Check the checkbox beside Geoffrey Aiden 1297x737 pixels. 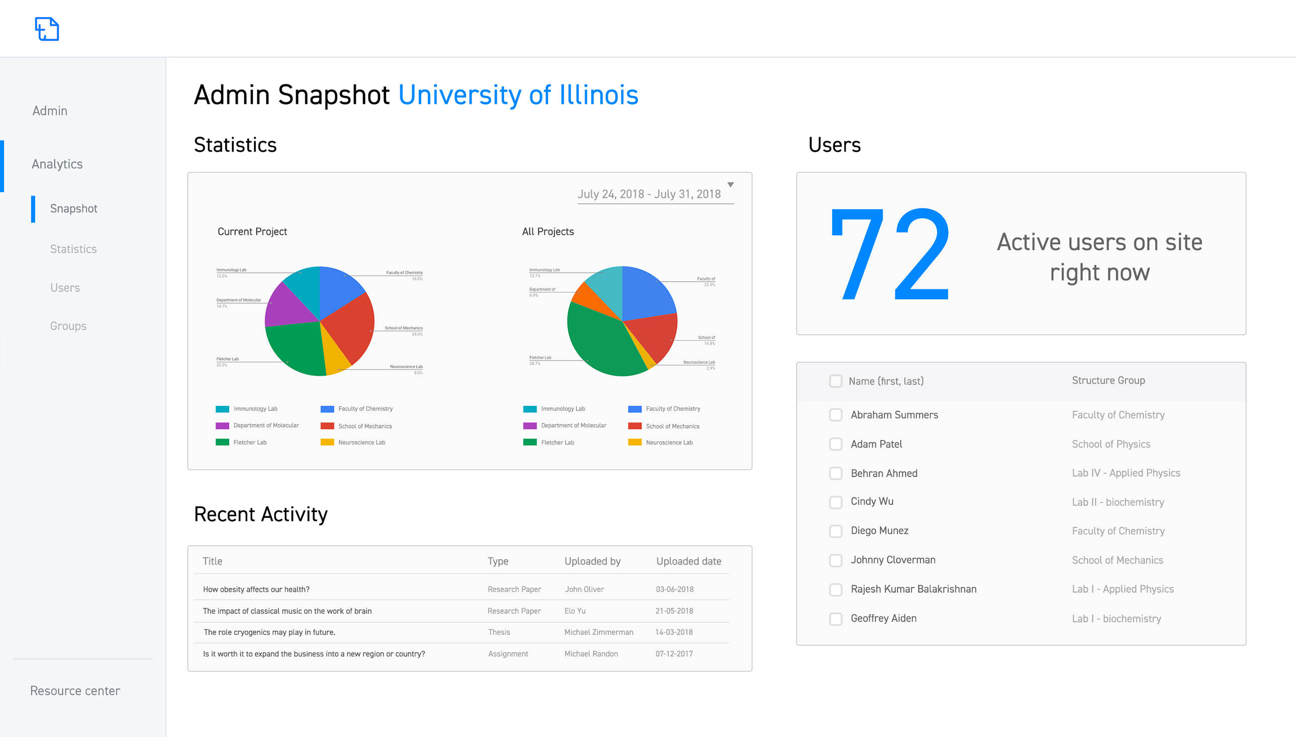(836, 618)
